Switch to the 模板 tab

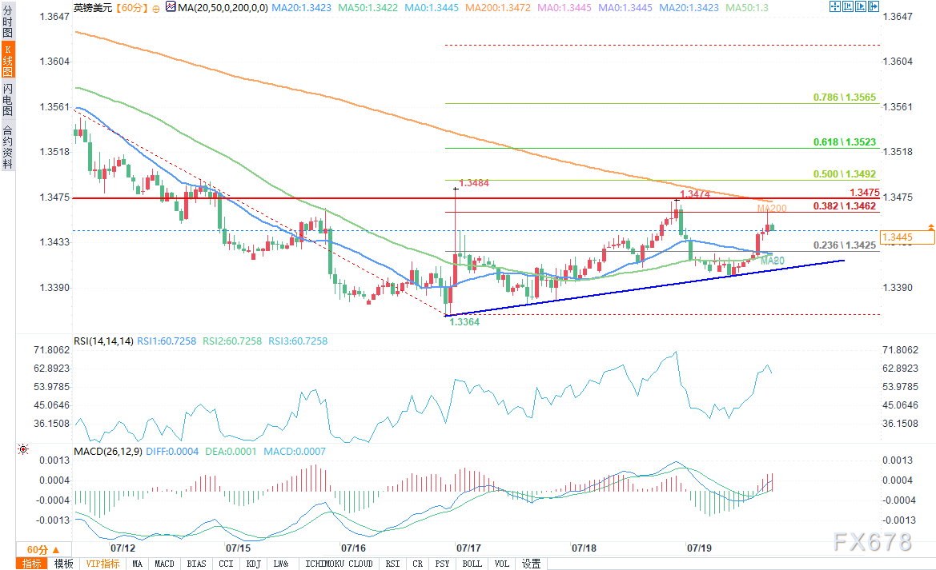pyautogui.click(x=64, y=564)
